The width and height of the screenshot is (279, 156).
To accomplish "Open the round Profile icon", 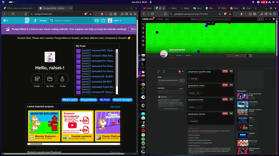I will tap(63, 79).
